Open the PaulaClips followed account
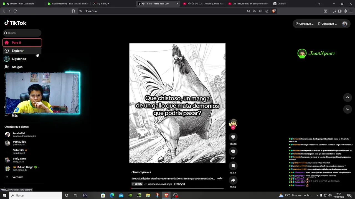 [22, 143]
